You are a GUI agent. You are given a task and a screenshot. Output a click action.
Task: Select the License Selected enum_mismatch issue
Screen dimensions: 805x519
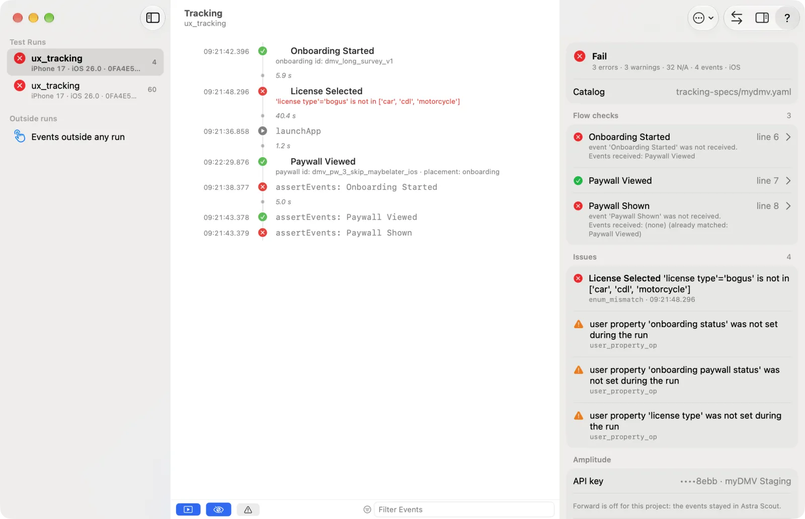682,288
